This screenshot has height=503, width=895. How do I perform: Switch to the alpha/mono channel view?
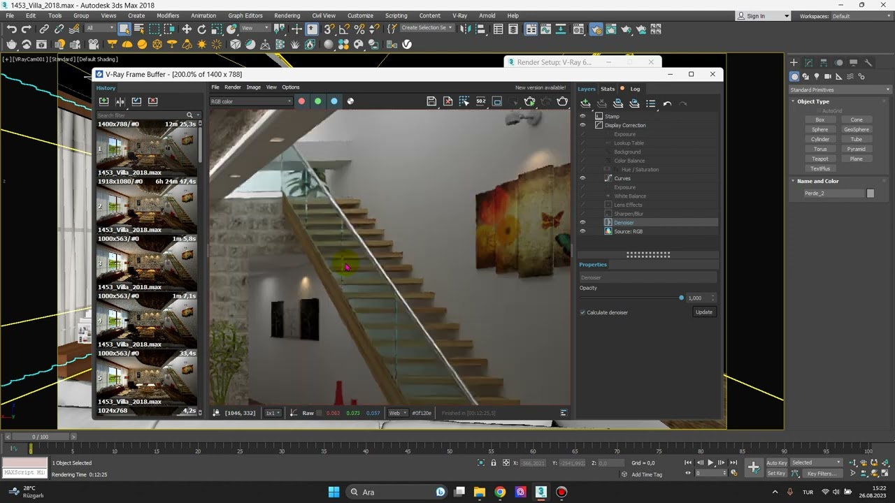[x=350, y=101]
